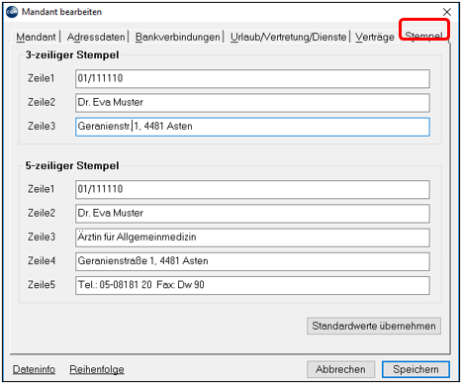Close the Mandant bearbeiten dialog

coord(447,12)
